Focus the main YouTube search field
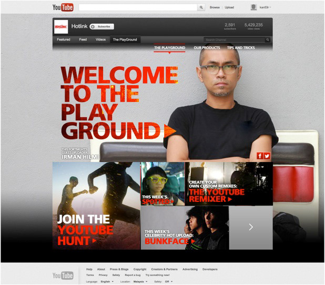This screenshot has height=285, width=325. coord(138,7)
